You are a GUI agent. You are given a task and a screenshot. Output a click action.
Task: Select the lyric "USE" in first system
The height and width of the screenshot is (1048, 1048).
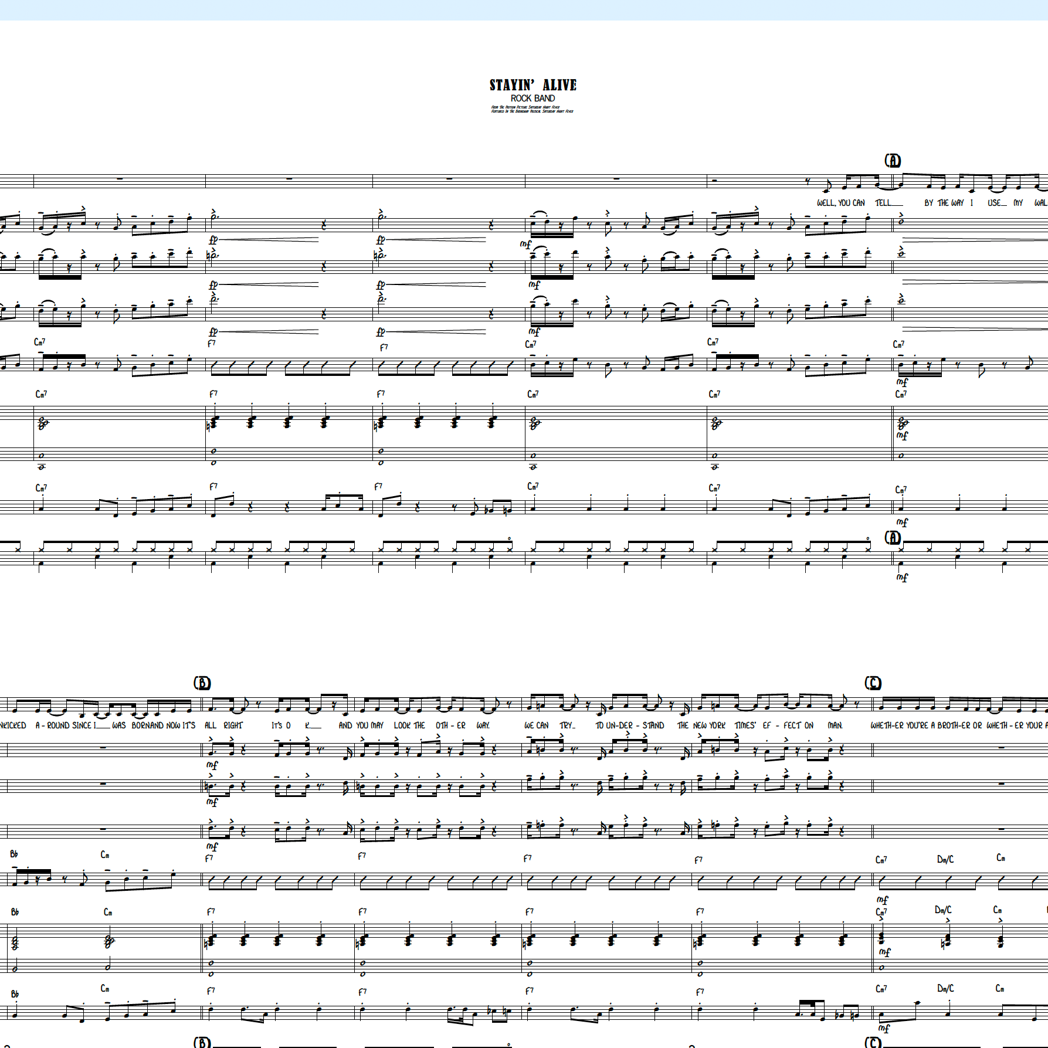[995, 203]
